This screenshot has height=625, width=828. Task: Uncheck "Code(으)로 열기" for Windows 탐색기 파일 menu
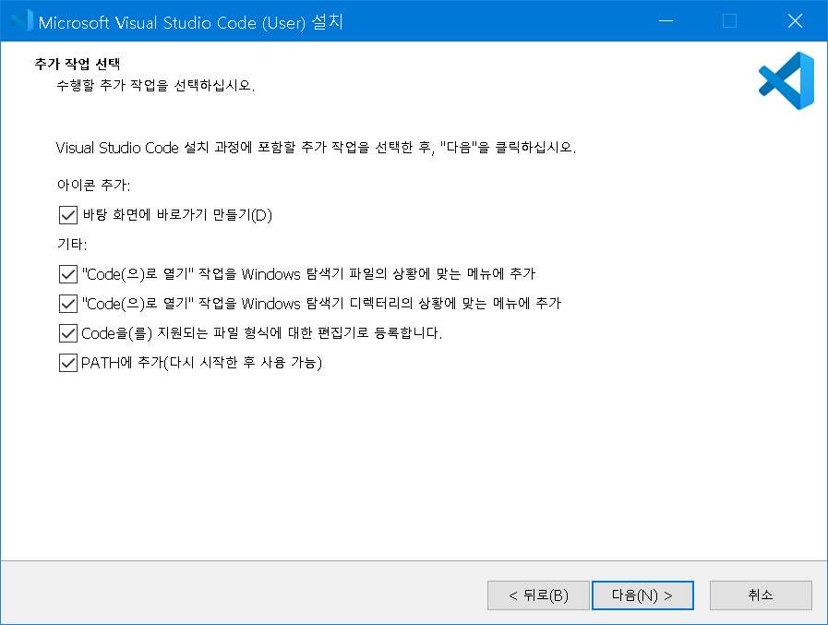coord(68,274)
